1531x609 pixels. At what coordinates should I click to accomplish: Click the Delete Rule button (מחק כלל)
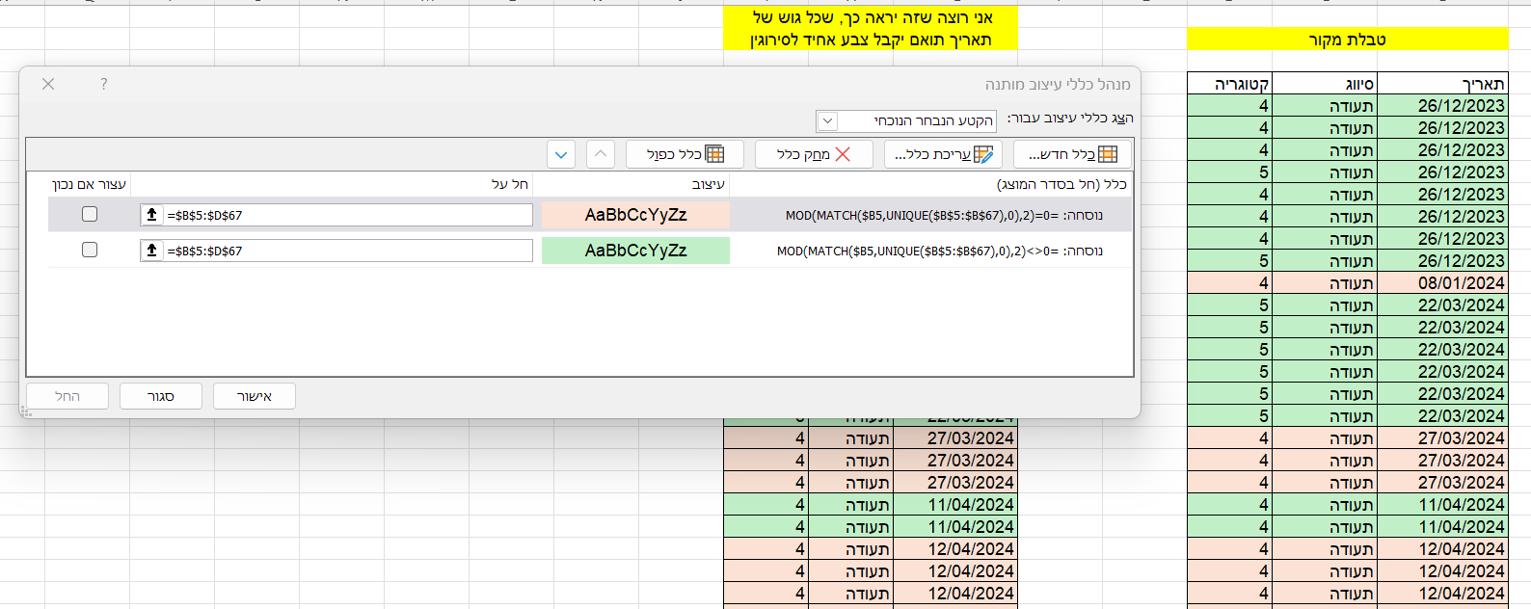click(814, 154)
